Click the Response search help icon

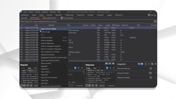pyautogui.click(x=86, y=86)
